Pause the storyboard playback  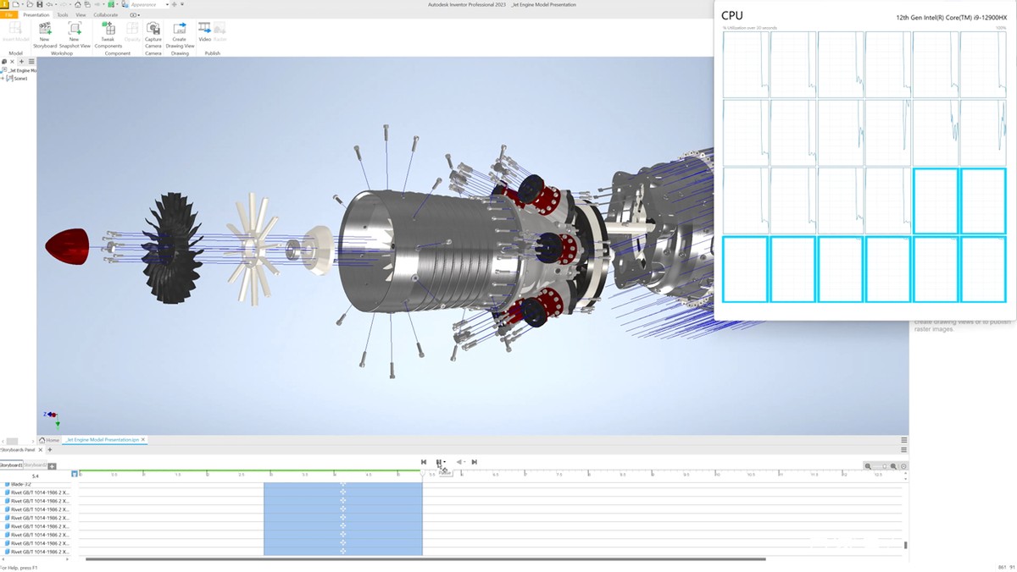[x=439, y=462]
